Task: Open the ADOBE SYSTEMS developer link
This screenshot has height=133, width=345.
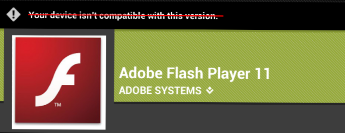Action: click(160, 91)
